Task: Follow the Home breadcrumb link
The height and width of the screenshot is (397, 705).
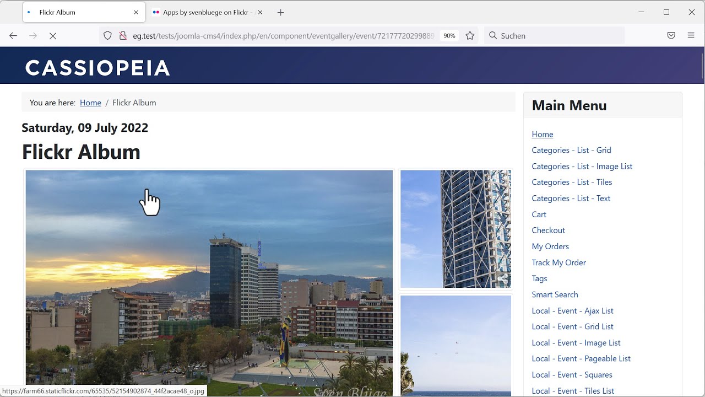Action: [90, 103]
